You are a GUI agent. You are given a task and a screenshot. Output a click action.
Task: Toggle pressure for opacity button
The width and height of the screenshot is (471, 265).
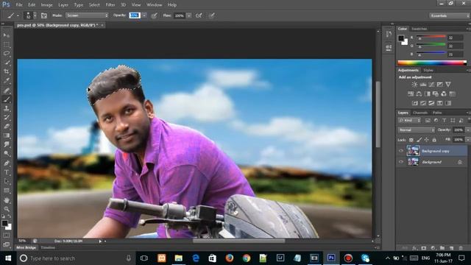point(154,15)
